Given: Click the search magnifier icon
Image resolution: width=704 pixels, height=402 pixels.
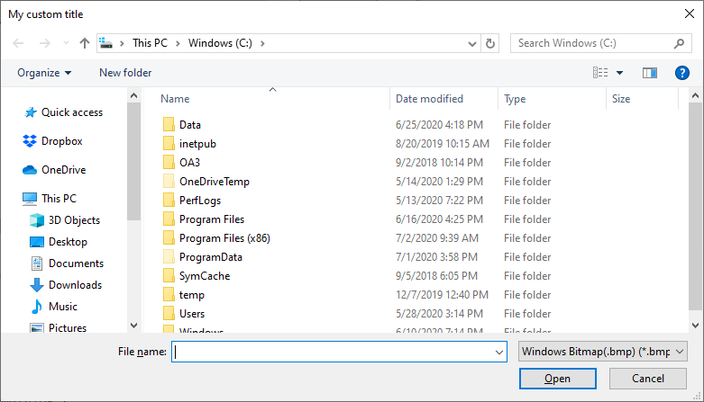Looking at the screenshot, I should point(679,43).
